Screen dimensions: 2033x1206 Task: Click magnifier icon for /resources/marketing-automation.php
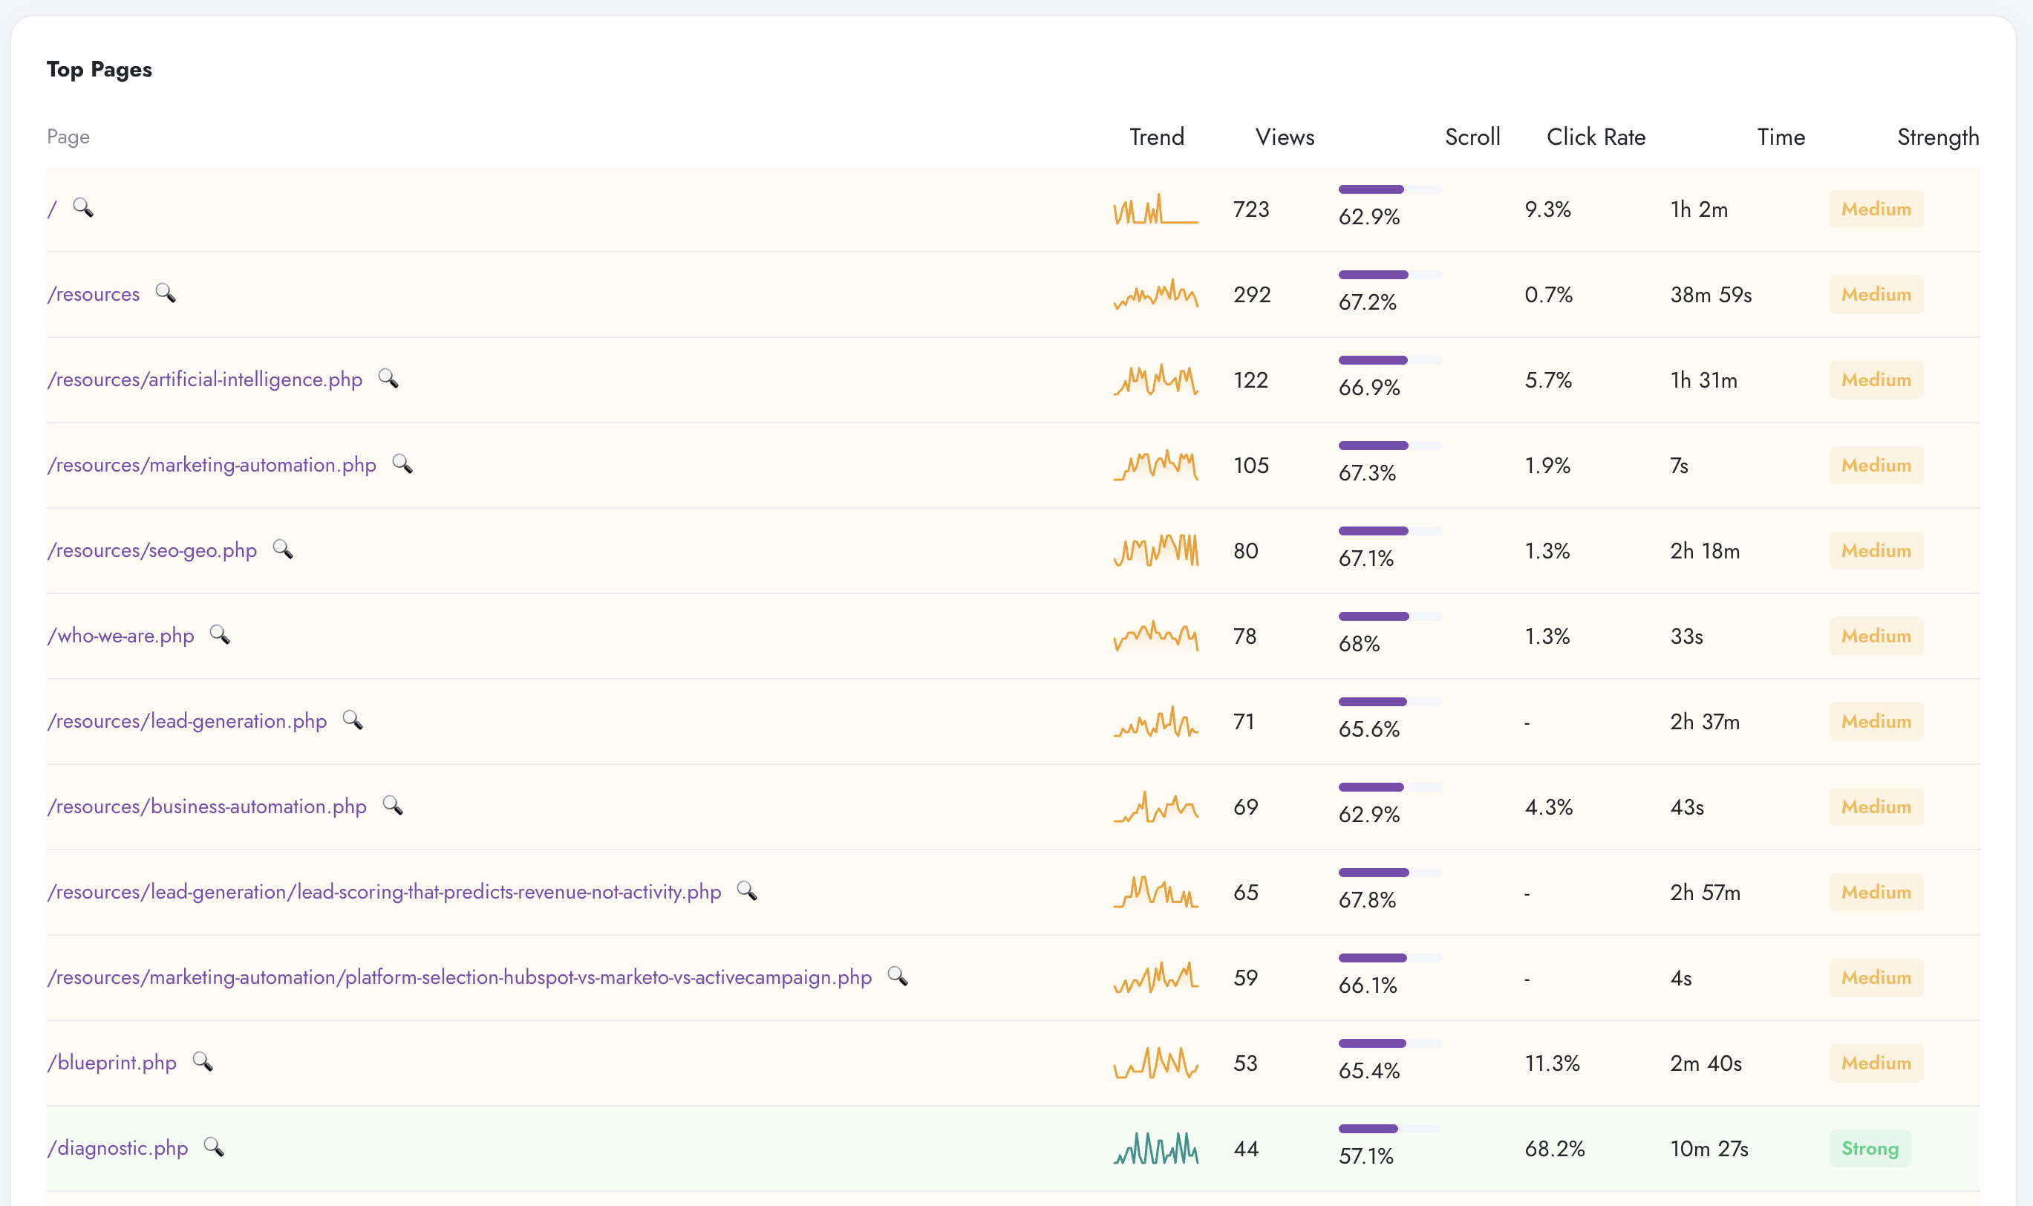point(402,463)
